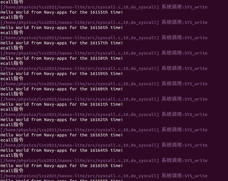Screen dimensions: 228x181
Task: Click the 'ecall指令' line right below the 16155th message
Action: [12, 17]
